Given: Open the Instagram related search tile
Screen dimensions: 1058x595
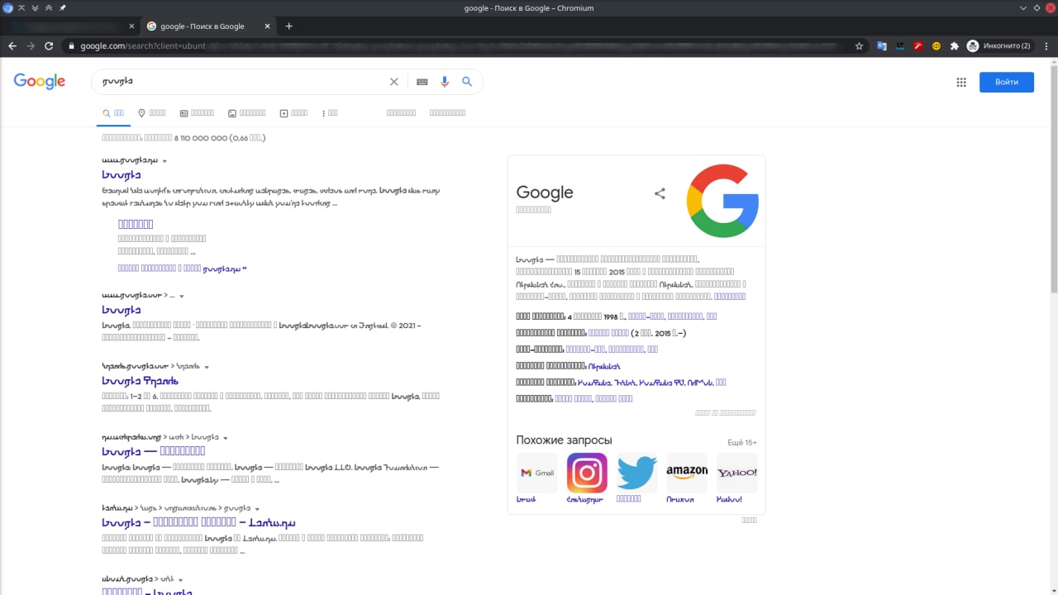Looking at the screenshot, I should [x=587, y=478].
